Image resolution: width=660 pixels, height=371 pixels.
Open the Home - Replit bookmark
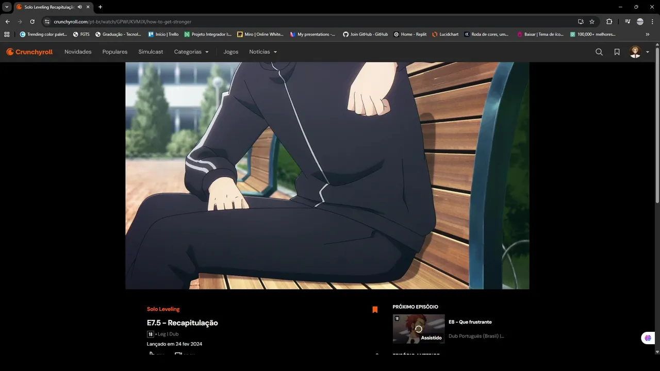click(410, 35)
